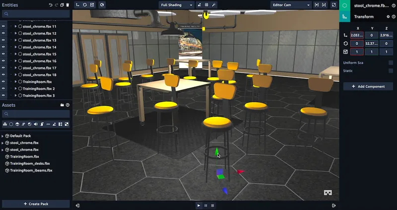Maximize the viewport to fullscreen
Image resolution: width=397 pixels, height=210 pixels.
point(334,5)
